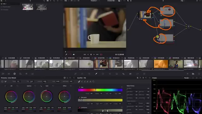Select clip 53 thumbnail in the timeline strip
Viewport: 202px width, 114px height.
click(x=116, y=64)
